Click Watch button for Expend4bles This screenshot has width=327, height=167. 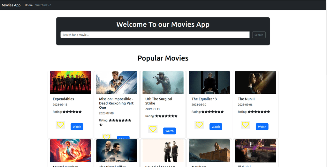coord(77,127)
